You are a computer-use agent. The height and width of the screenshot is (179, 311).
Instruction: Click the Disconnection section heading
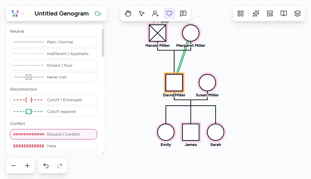click(x=23, y=89)
